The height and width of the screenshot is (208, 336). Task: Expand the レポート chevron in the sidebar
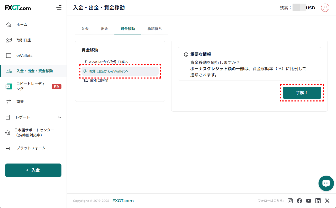(60, 117)
